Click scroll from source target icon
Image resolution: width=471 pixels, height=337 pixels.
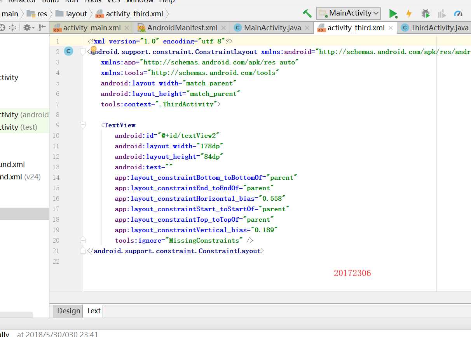(x=2, y=28)
